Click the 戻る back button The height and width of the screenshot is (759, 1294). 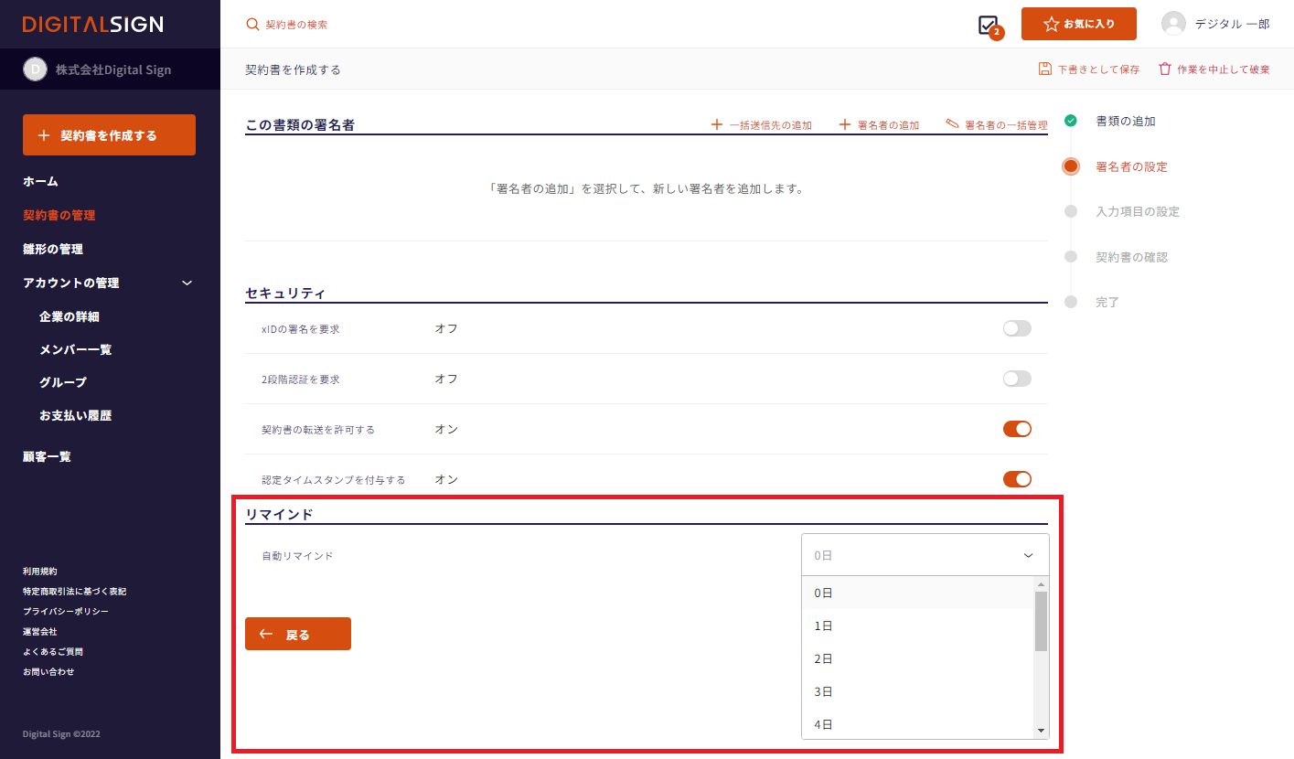point(297,634)
